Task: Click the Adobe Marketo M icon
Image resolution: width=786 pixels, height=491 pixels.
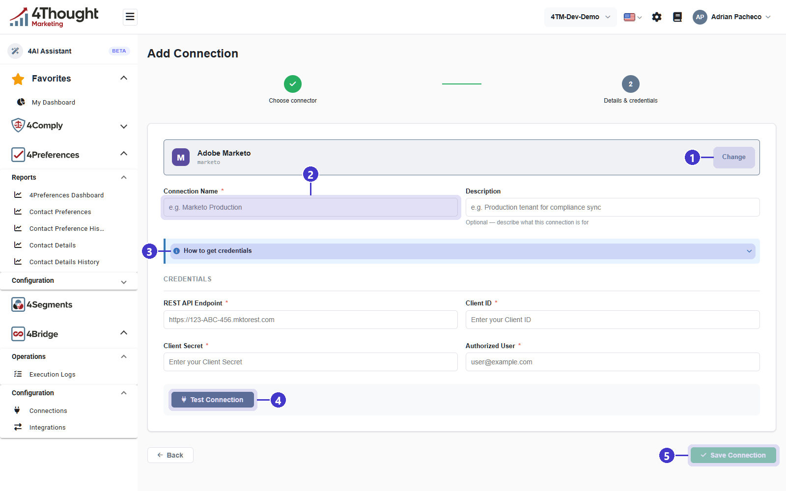Action: click(181, 157)
